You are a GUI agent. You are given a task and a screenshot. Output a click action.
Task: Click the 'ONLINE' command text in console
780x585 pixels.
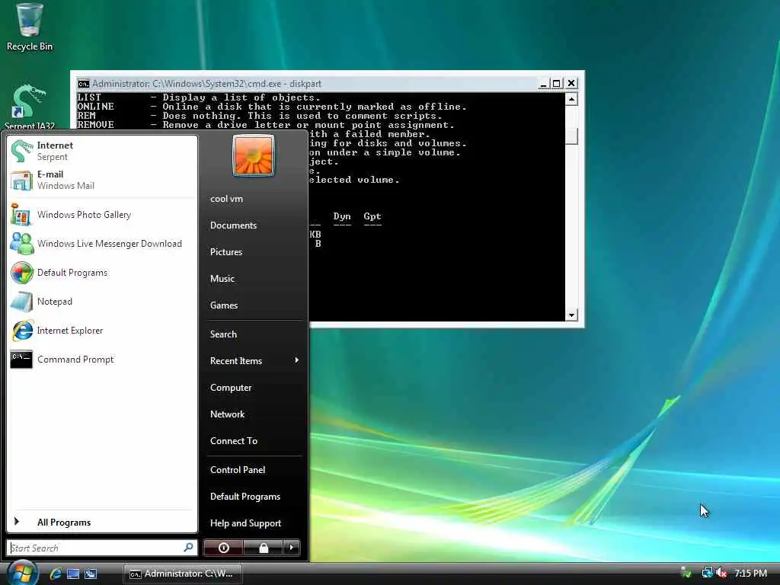click(95, 107)
